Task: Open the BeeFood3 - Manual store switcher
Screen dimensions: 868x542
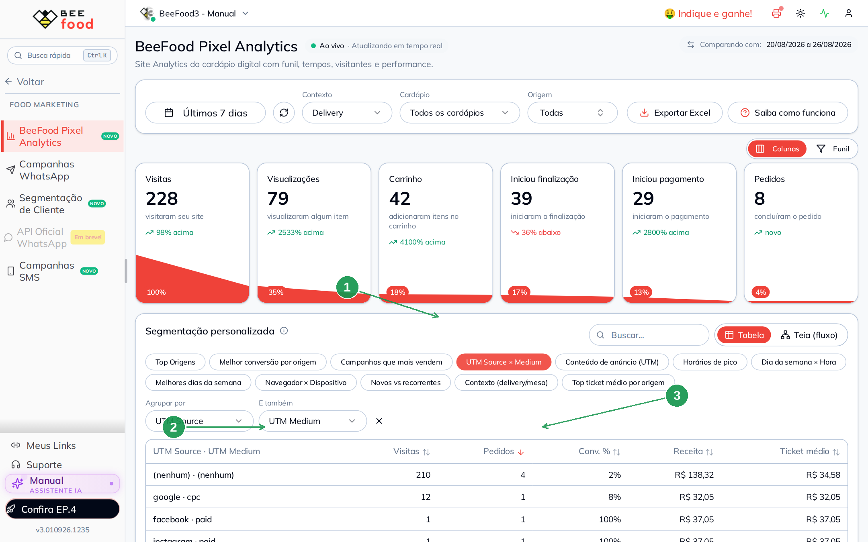Action: click(195, 14)
